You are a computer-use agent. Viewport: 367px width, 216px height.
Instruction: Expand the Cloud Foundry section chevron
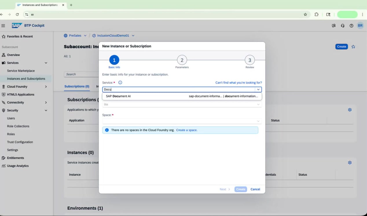46,87
